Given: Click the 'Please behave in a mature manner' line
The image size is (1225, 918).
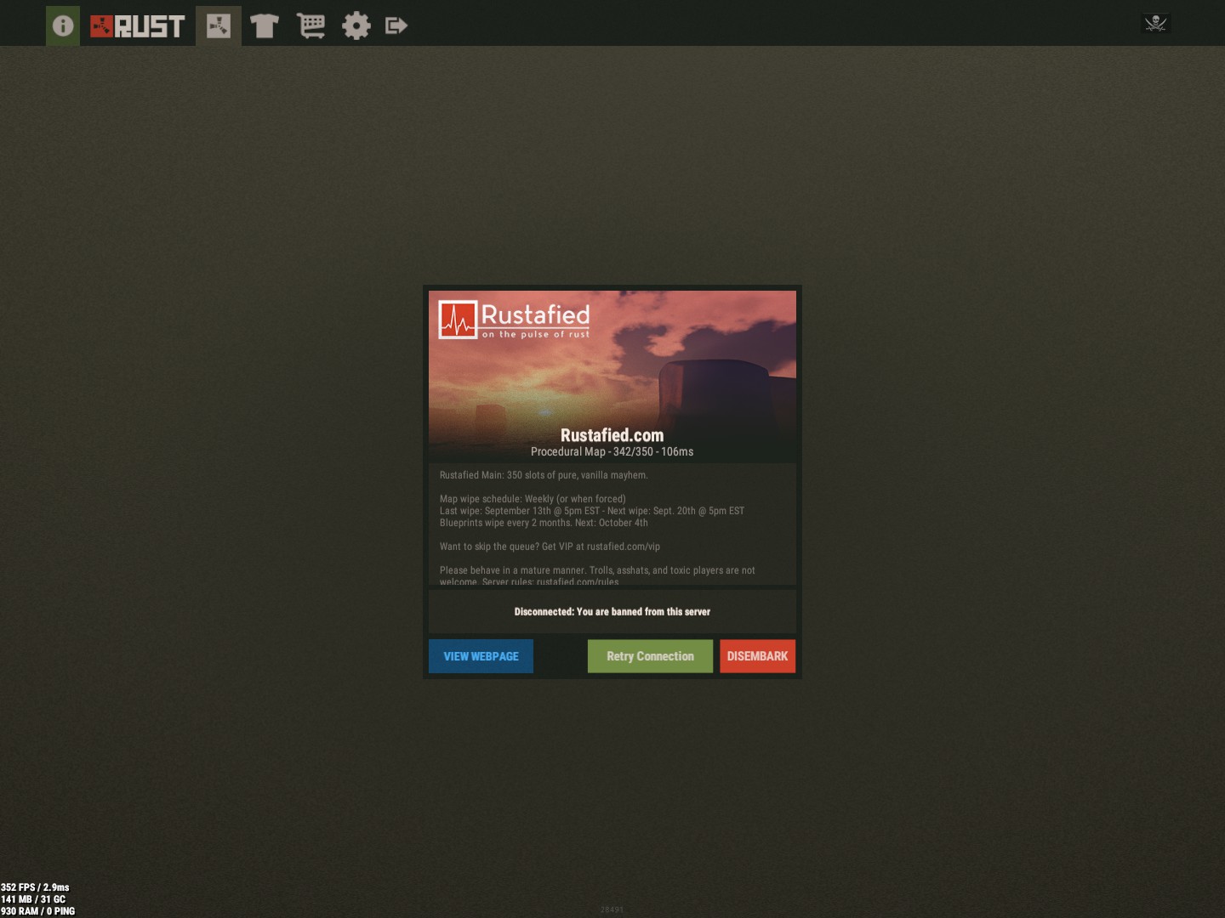Looking at the screenshot, I should pyautogui.click(x=597, y=570).
